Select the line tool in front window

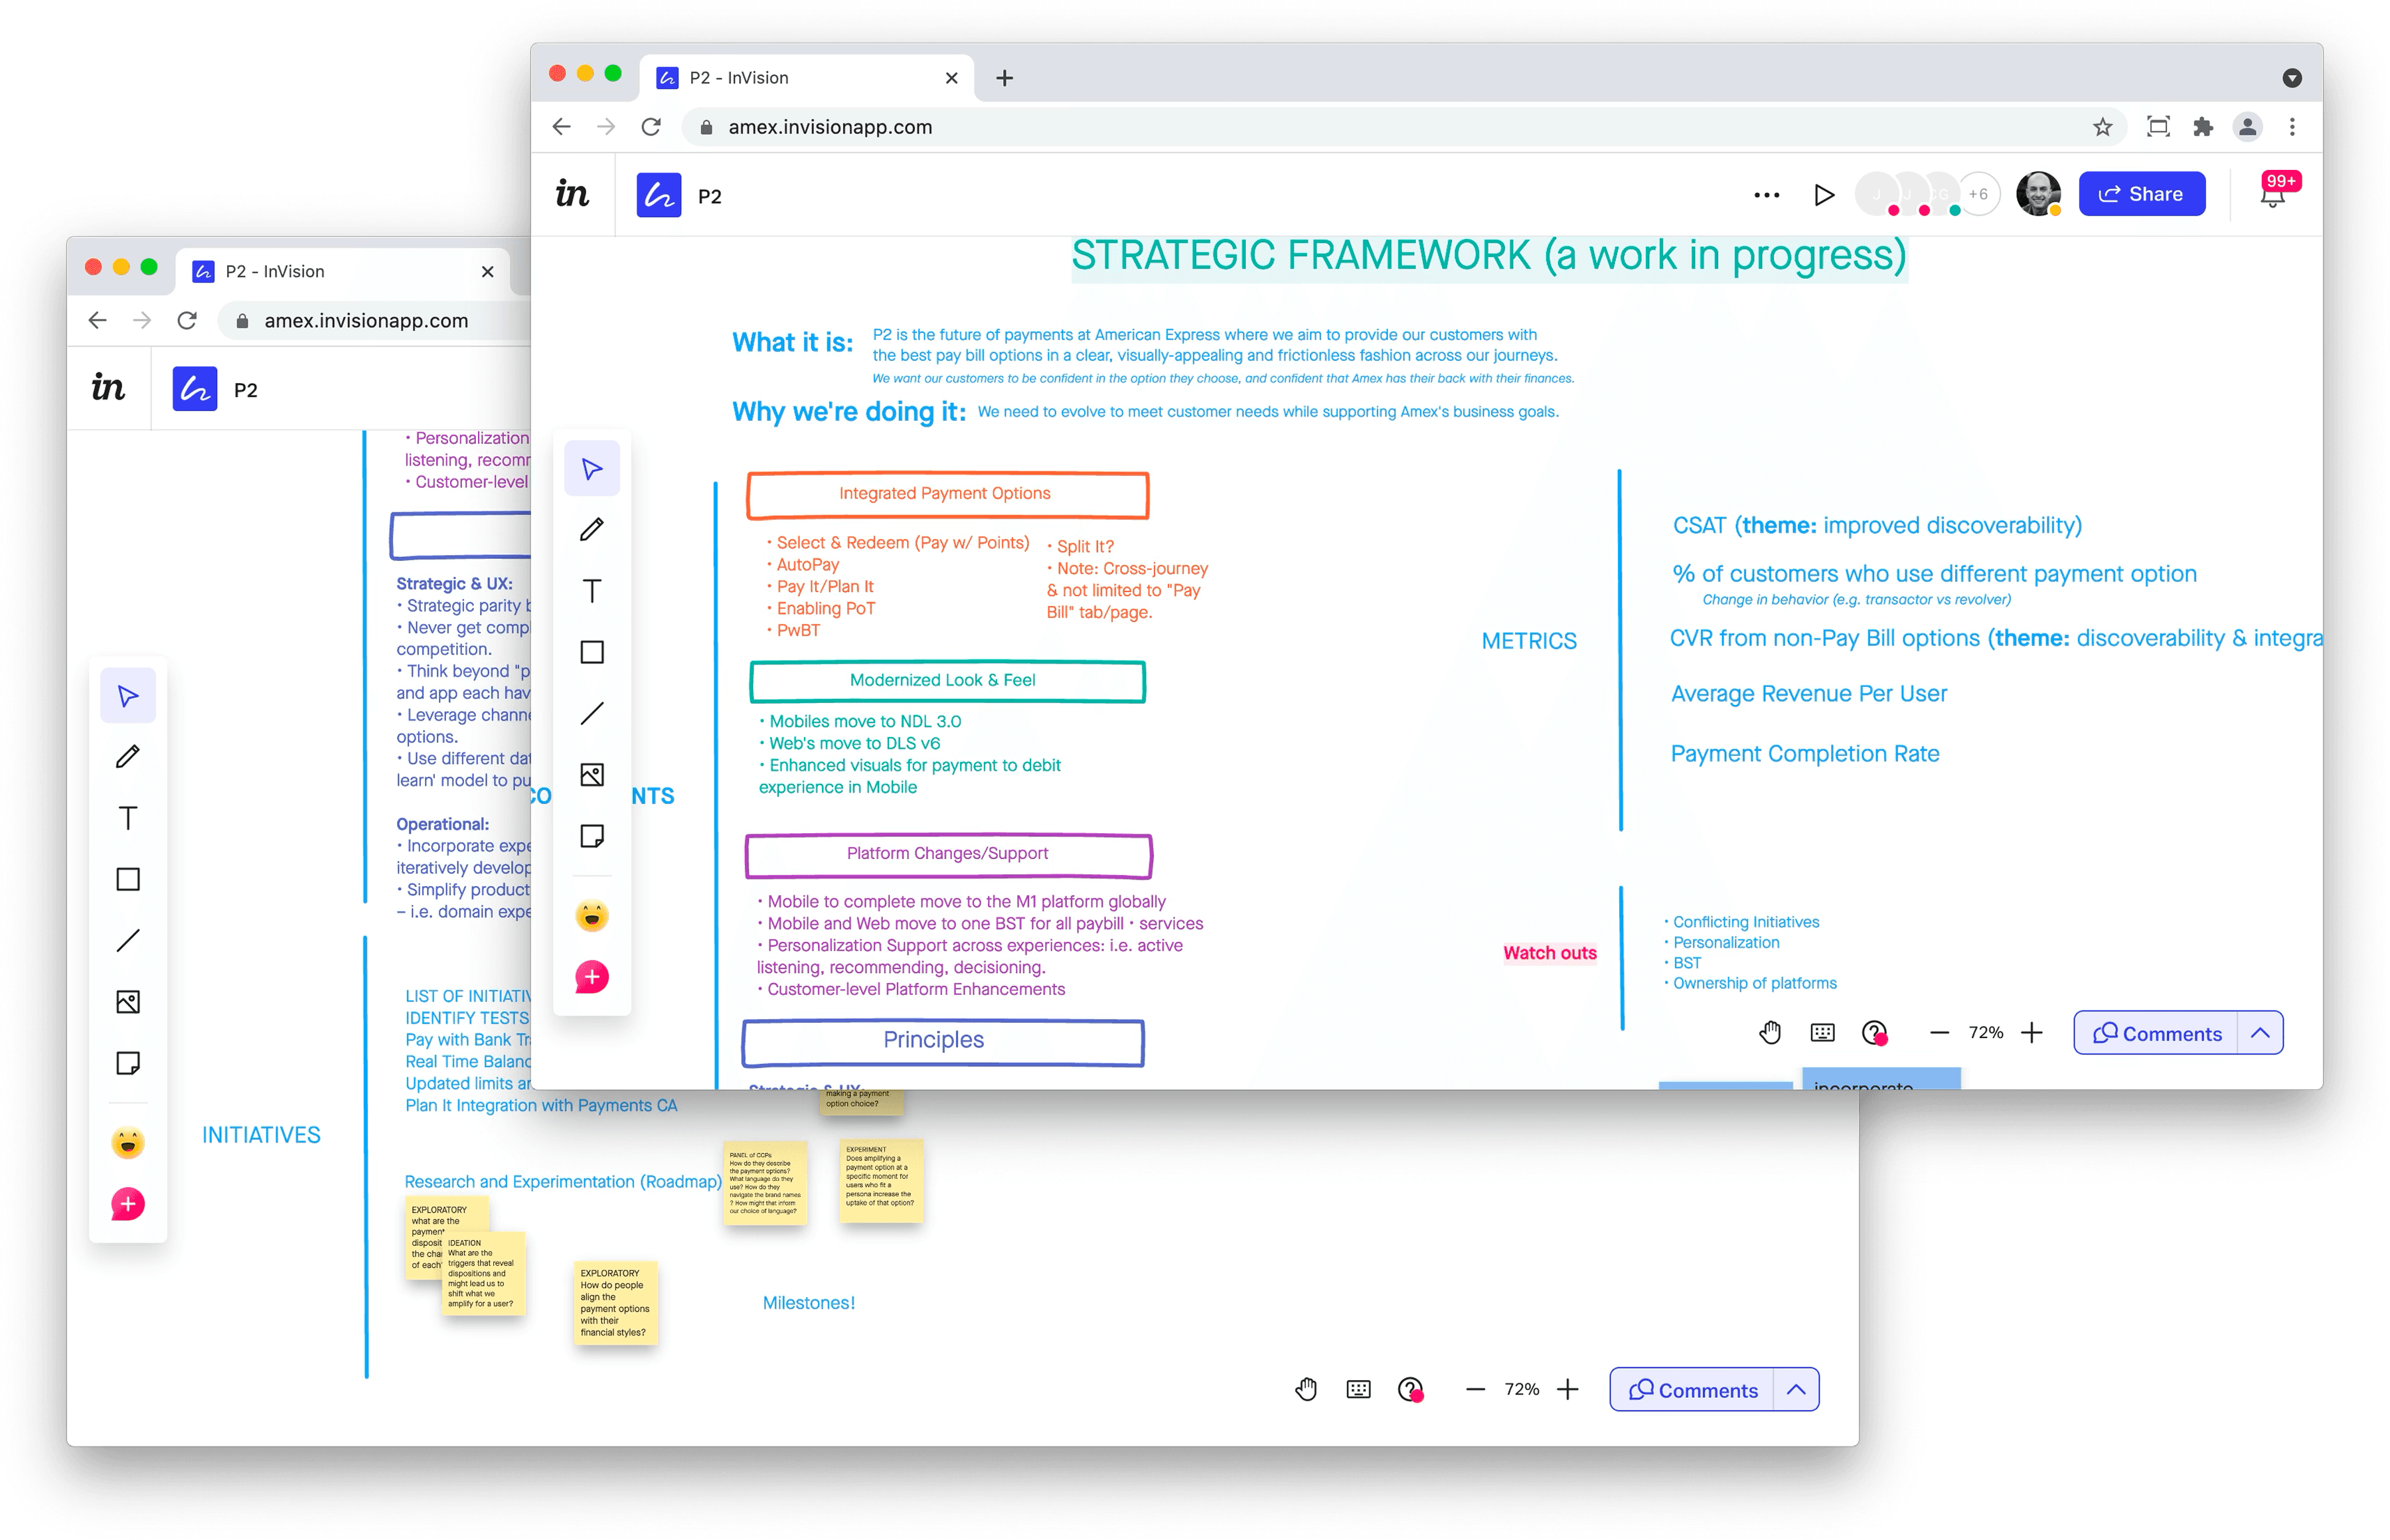click(592, 713)
